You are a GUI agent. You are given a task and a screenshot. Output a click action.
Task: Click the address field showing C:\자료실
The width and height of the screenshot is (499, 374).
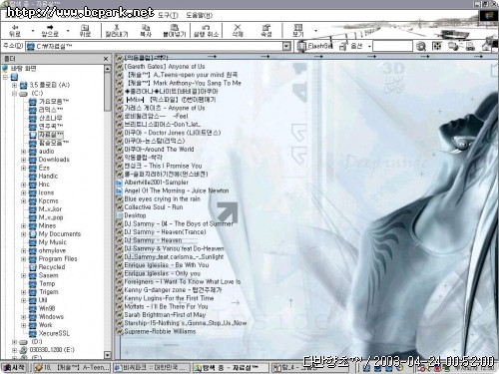click(159, 46)
